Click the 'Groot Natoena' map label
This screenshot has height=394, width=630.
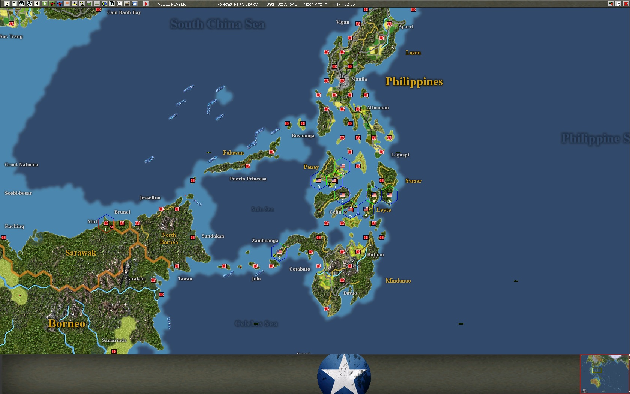pos(21,165)
